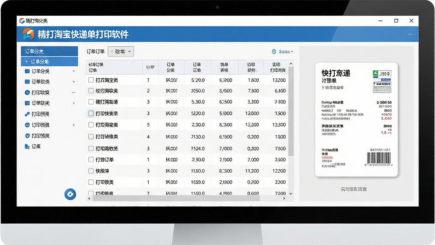
Task: Click the round icon of the sidebar item with the ellipsis
Action: [x=27, y=92]
